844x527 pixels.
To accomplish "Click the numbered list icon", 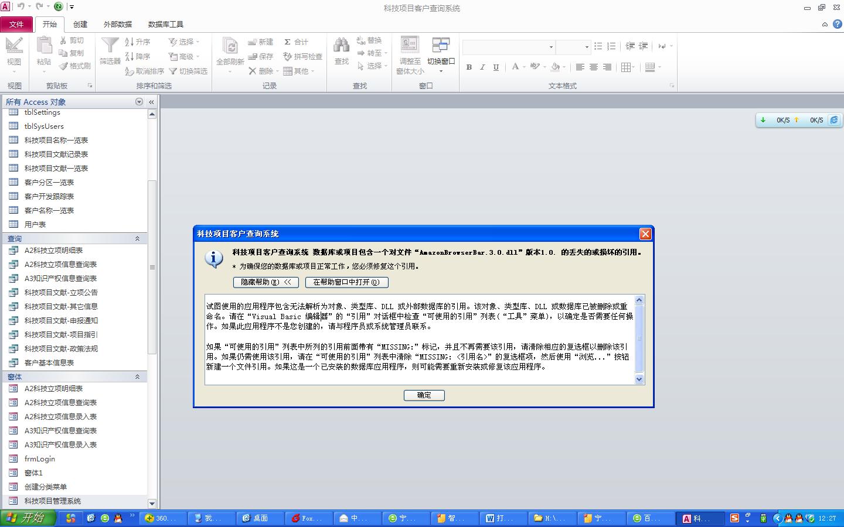I will (x=611, y=46).
